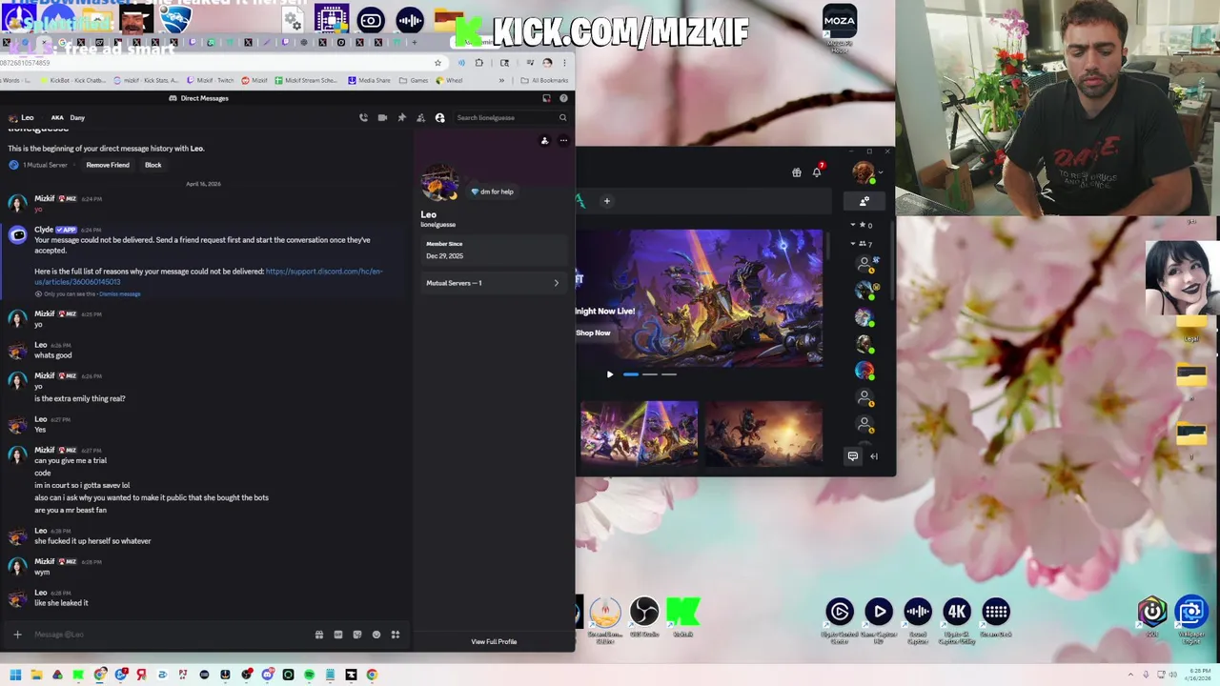Image resolution: width=1220 pixels, height=686 pixels.
Task: Open the Battle.net chat icon
Action: point(853,456)
